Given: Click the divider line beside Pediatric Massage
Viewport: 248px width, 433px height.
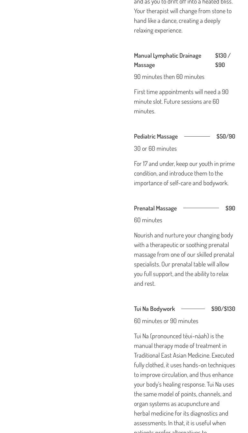Looking at the screenshot, I should (197, 136).
